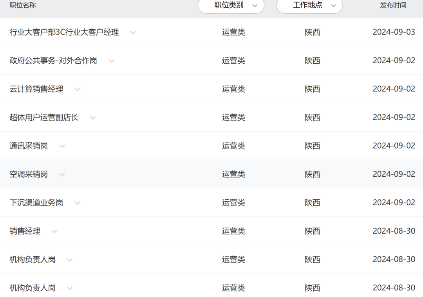
Task: Open the 空调采销岗 position name
Action: [29, 175]
